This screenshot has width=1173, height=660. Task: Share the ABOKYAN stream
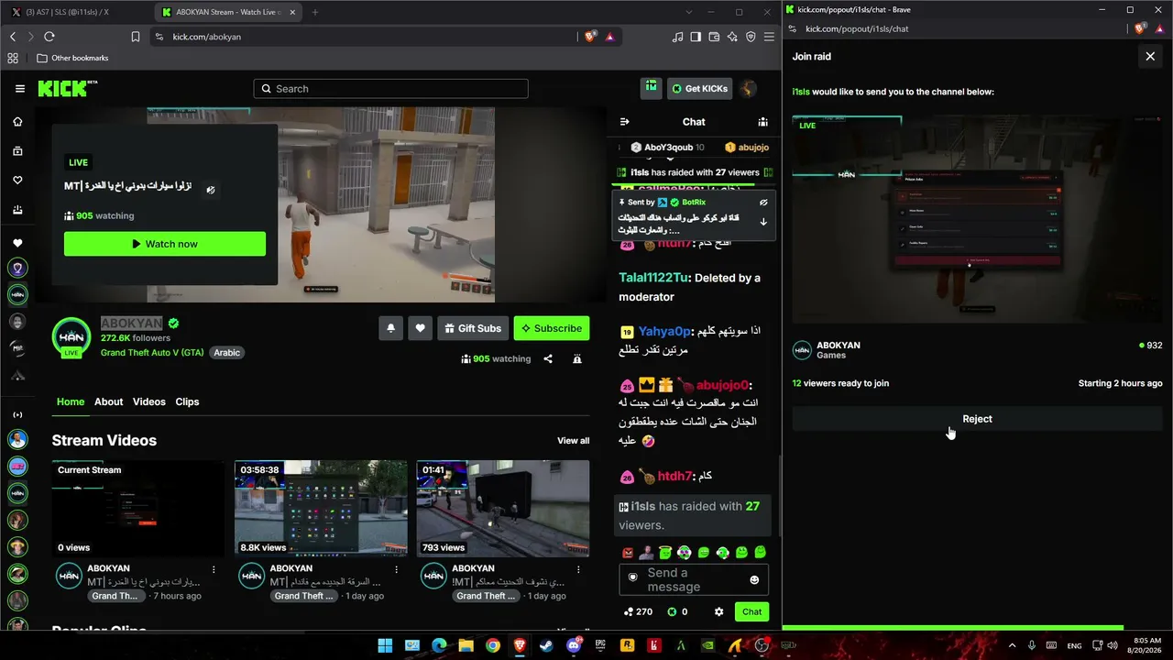coord(548,359)
